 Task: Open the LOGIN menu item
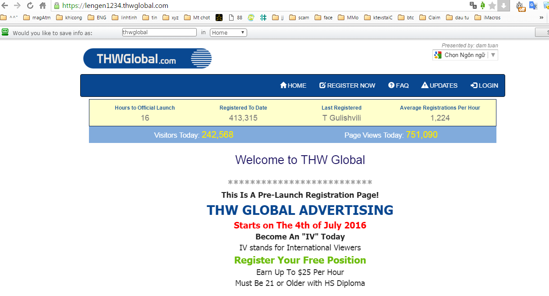coord(484,86)
